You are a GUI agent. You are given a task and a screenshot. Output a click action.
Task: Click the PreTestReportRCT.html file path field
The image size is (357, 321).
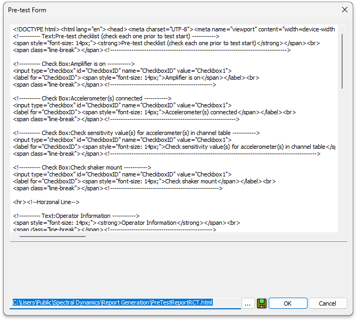[x=126, y=303]
